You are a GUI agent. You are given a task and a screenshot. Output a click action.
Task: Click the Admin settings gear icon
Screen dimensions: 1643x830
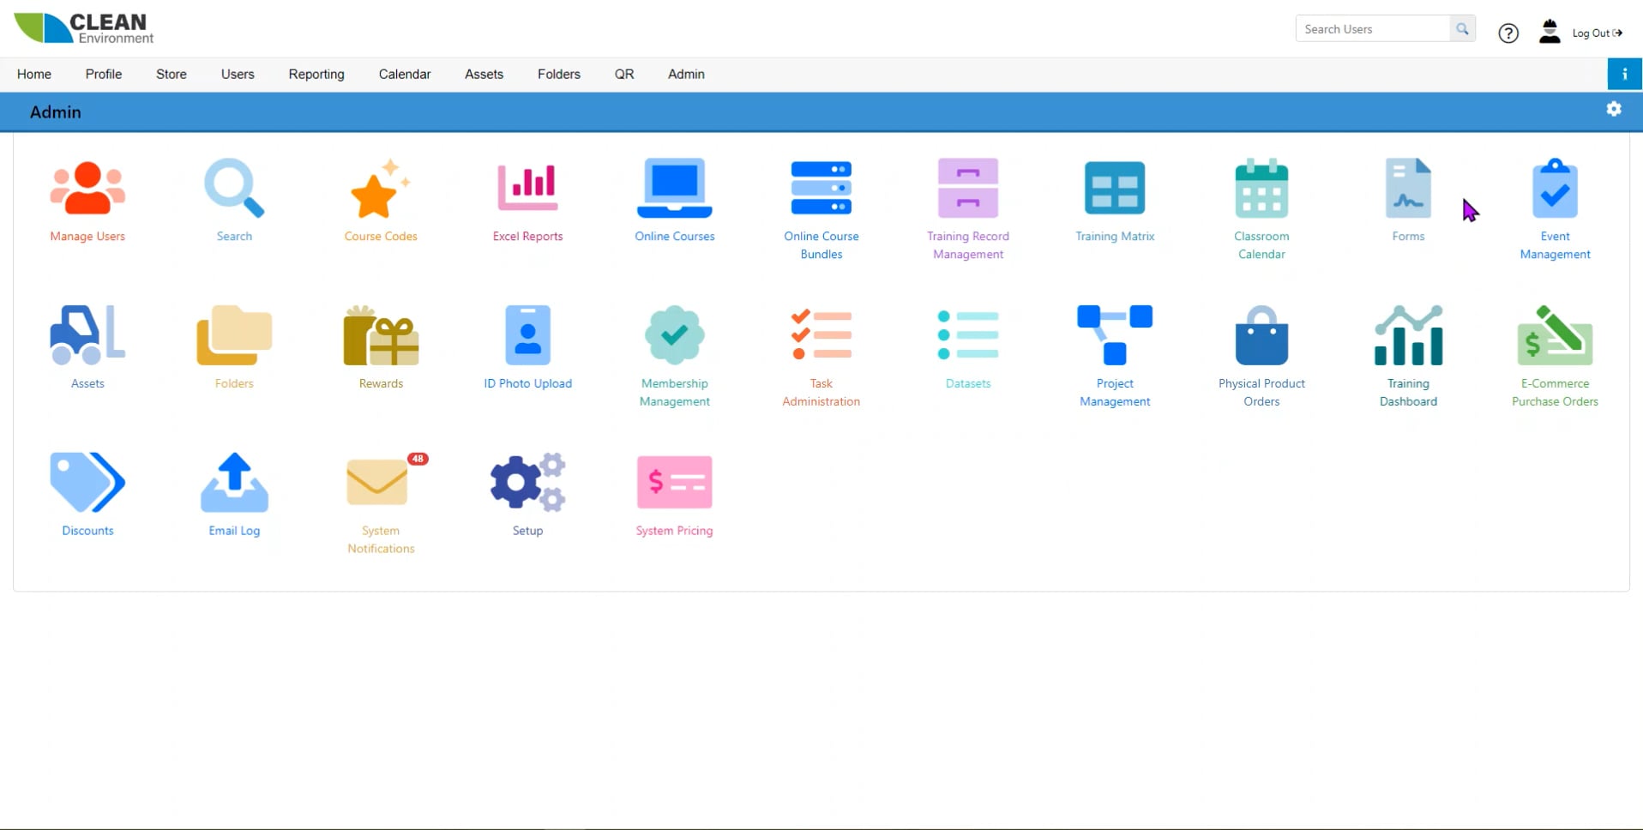tap(1614, 109)
